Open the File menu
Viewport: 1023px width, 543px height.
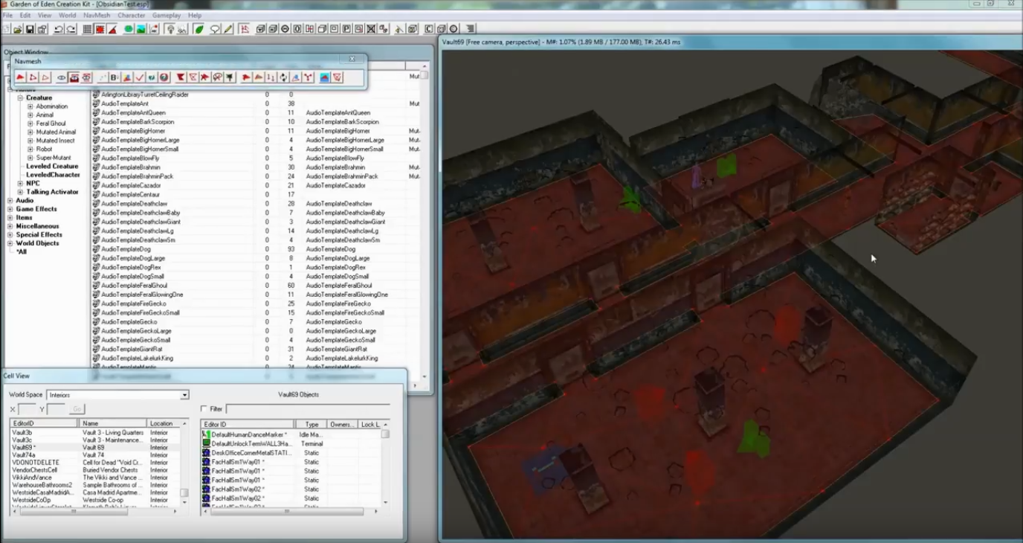[7, 15]
